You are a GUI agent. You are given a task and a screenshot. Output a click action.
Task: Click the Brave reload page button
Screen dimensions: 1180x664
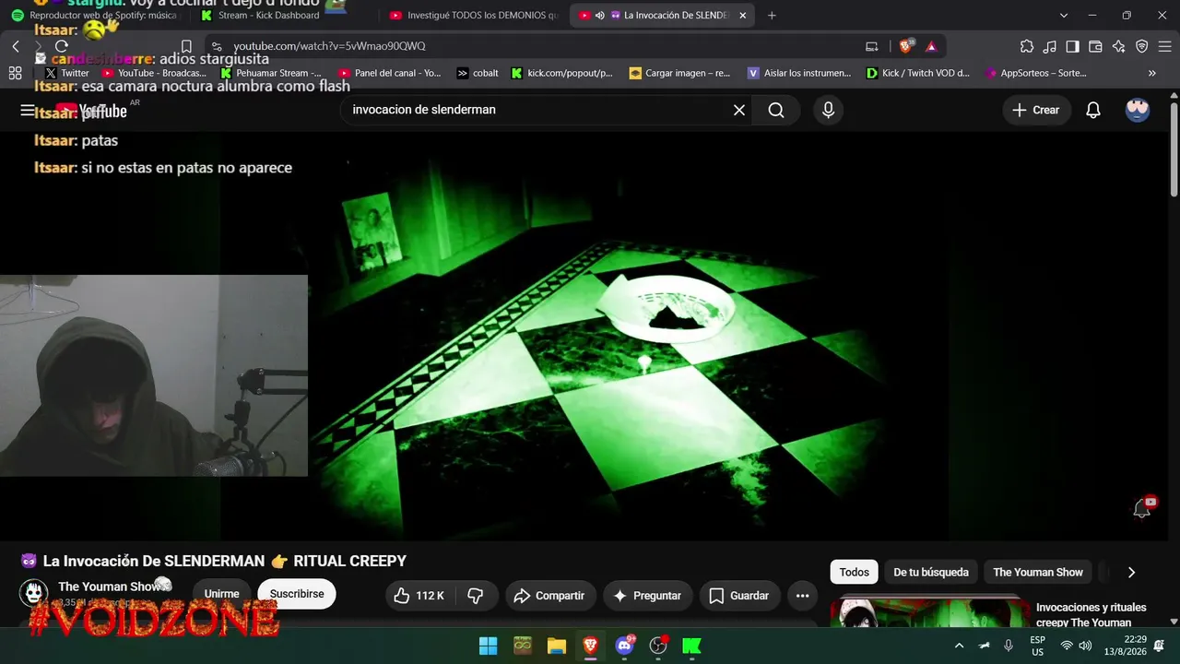point(62,46)
